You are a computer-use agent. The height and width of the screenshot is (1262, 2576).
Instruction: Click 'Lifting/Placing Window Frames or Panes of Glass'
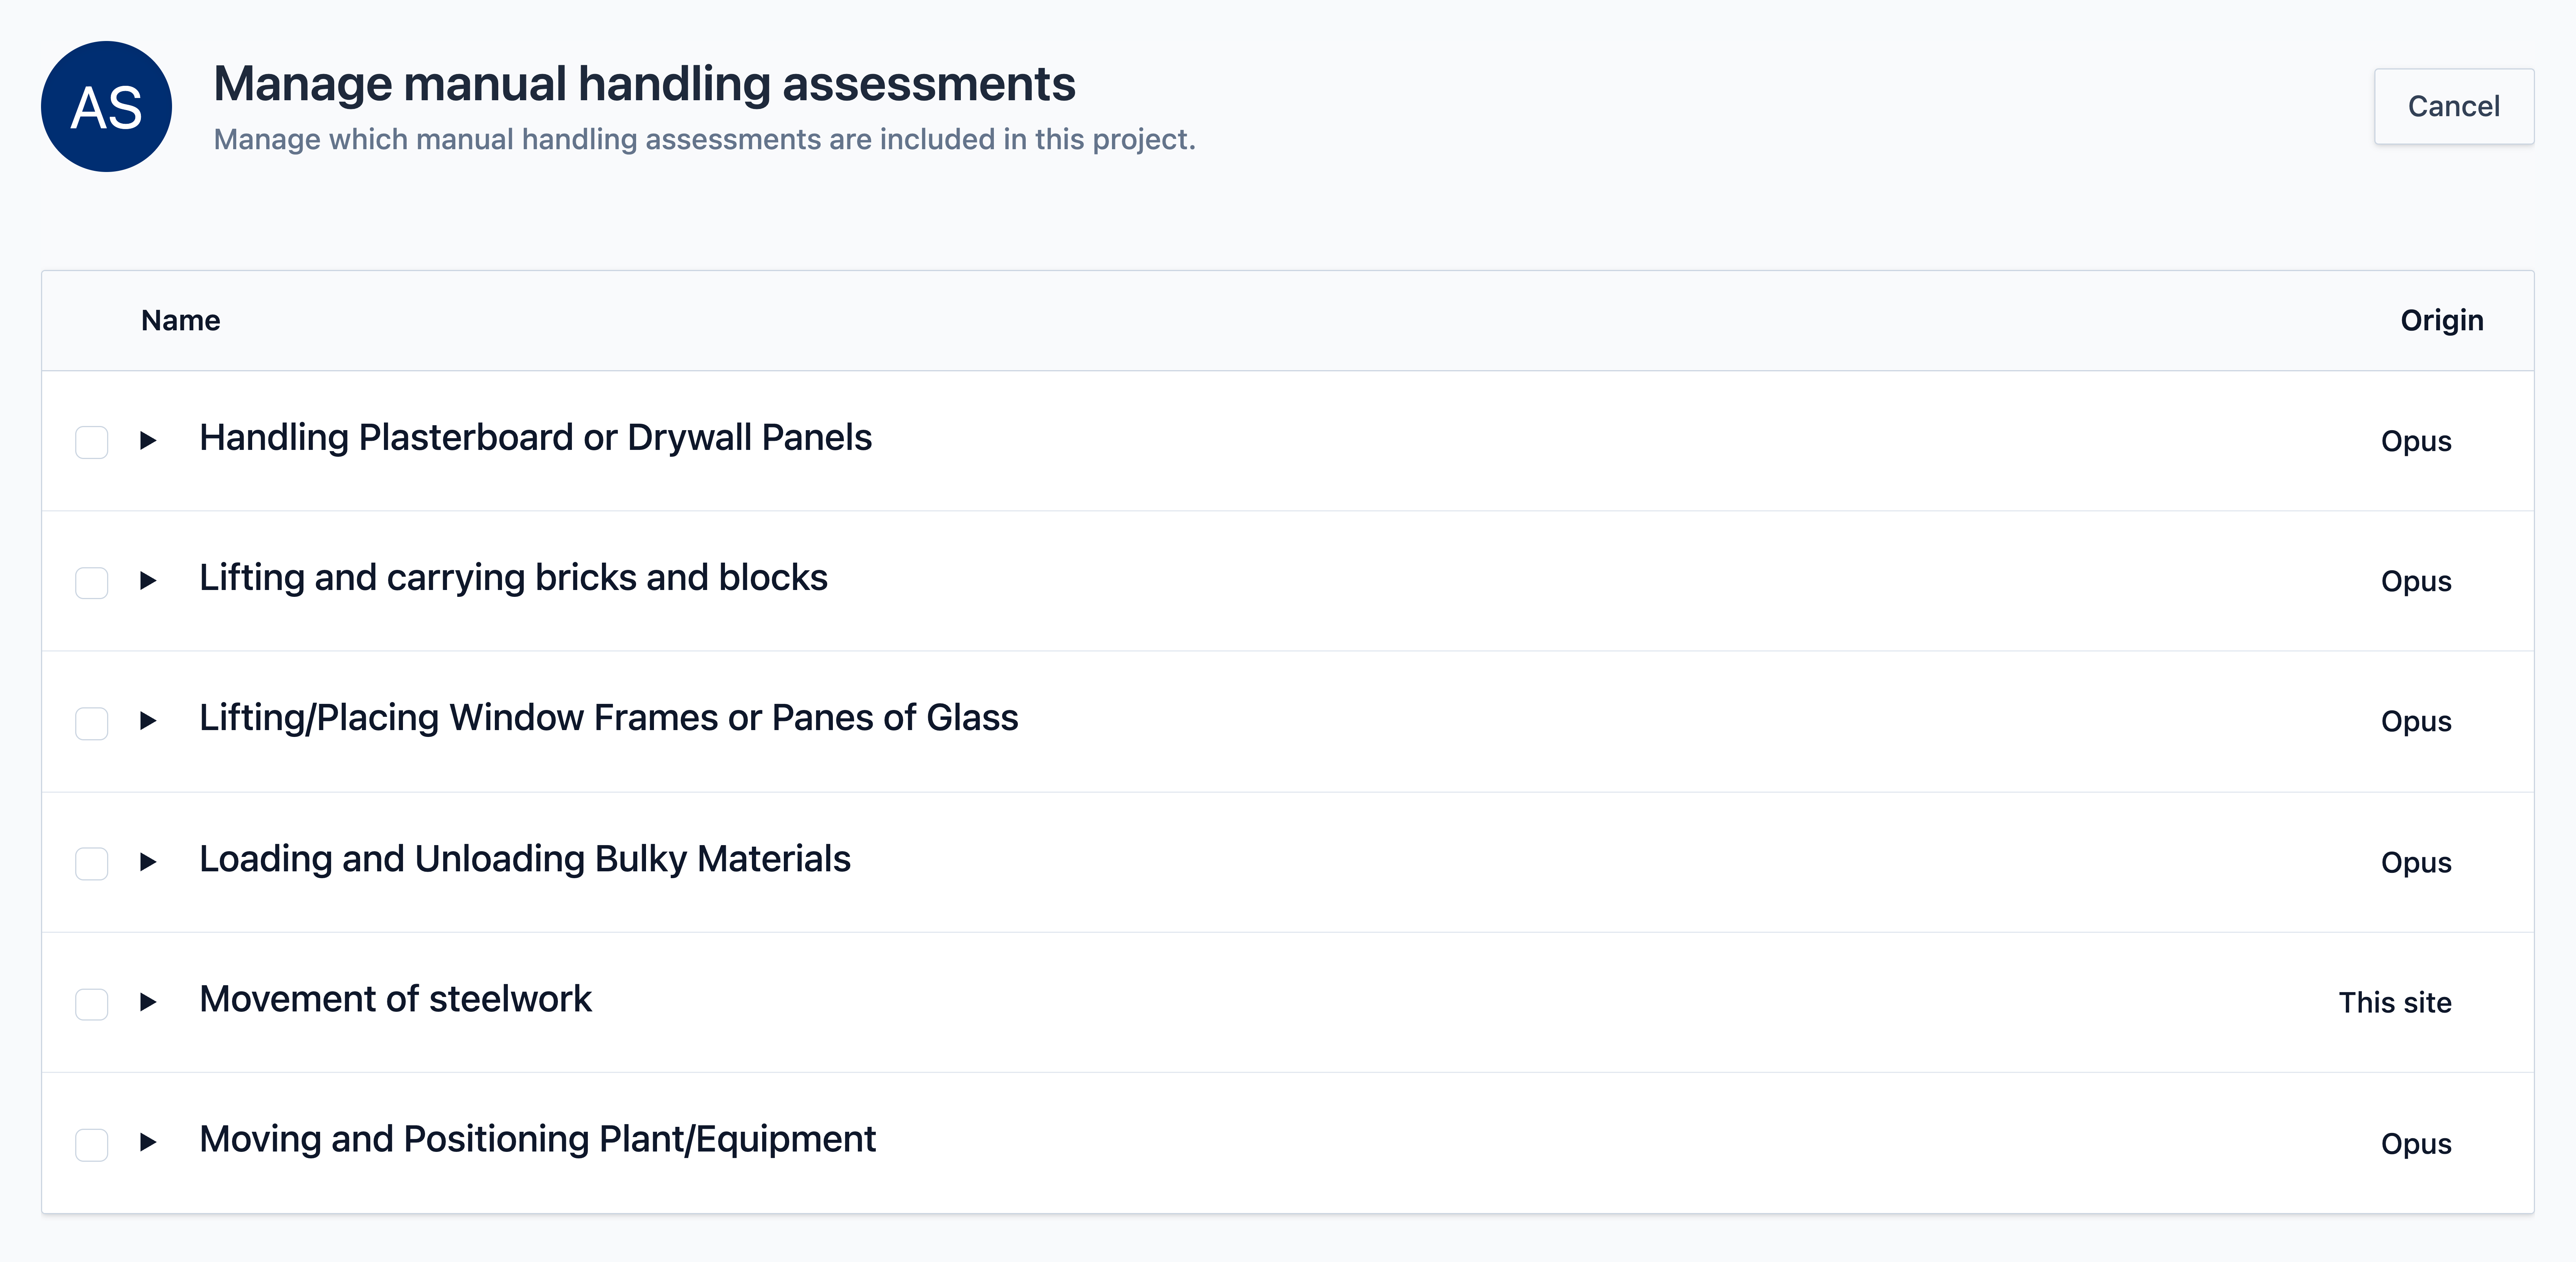[609, 718]
